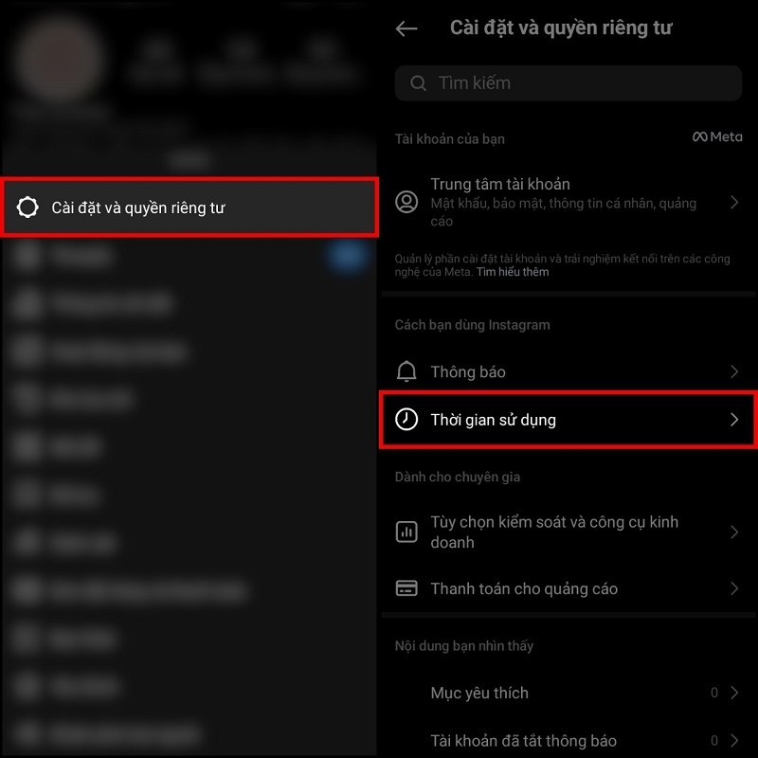Click the Trung tâm tài khoản profile icon

click(406, 202)
